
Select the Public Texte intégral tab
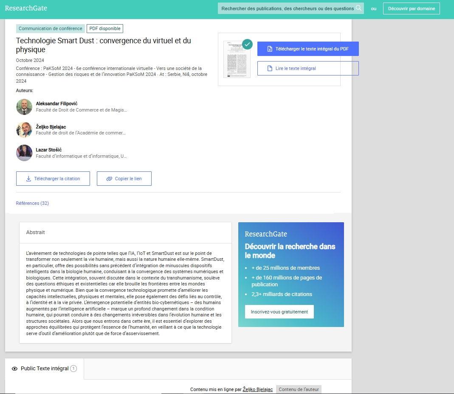point(45,369)
